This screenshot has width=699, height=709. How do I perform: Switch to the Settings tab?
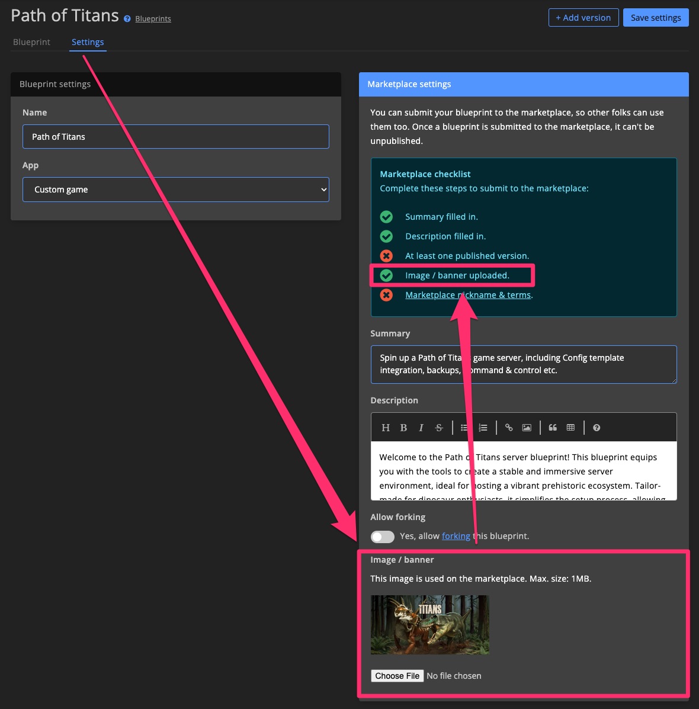[x=87, y=42]
